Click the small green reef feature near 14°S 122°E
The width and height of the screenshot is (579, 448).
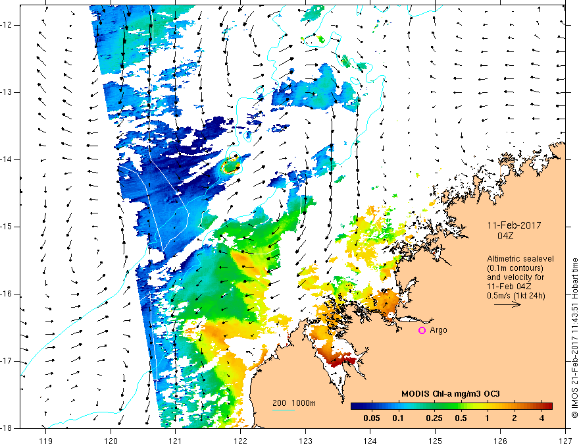point(231,165)
